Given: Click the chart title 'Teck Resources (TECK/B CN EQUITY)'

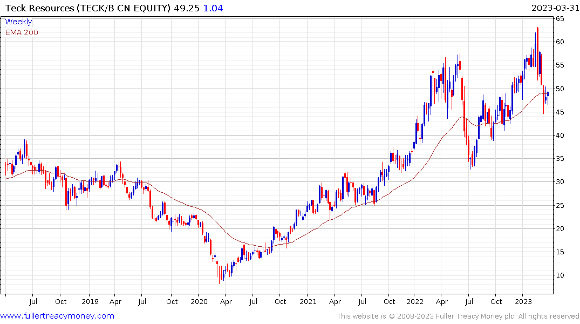Looking at the screenshot, I should coord(87,8).
